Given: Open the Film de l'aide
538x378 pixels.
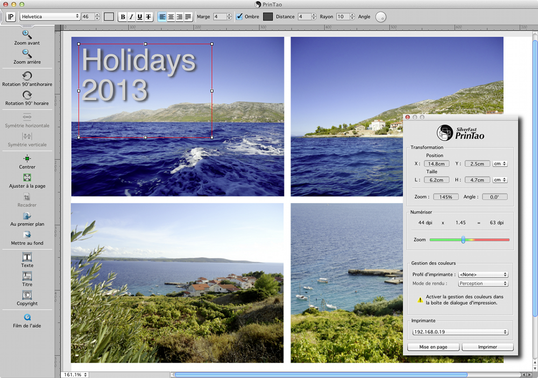Looking at the screenshot, I should click(27, 318).
